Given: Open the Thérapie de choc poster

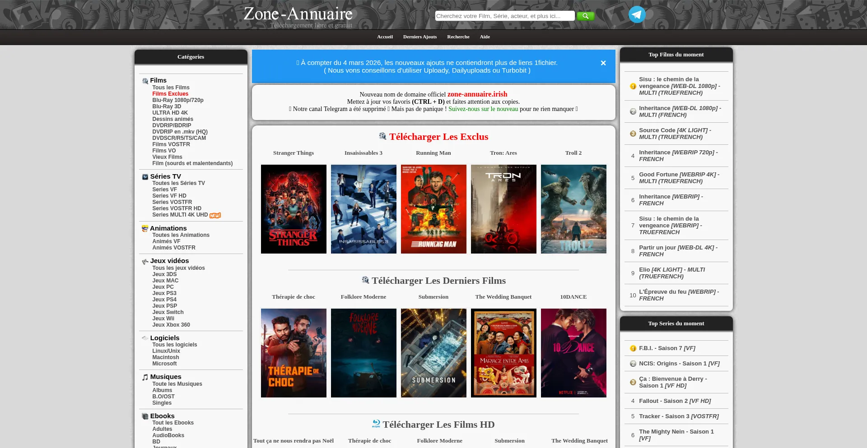Looking at the screenshot, I should point(294,353).
